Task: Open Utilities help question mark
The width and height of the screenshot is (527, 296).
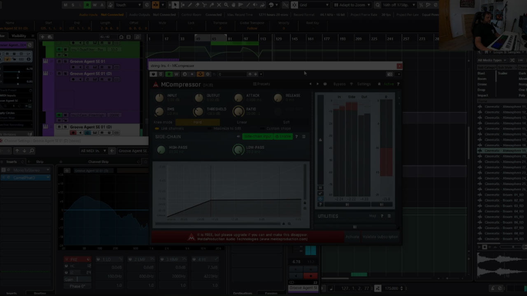Action: point(382,216)
